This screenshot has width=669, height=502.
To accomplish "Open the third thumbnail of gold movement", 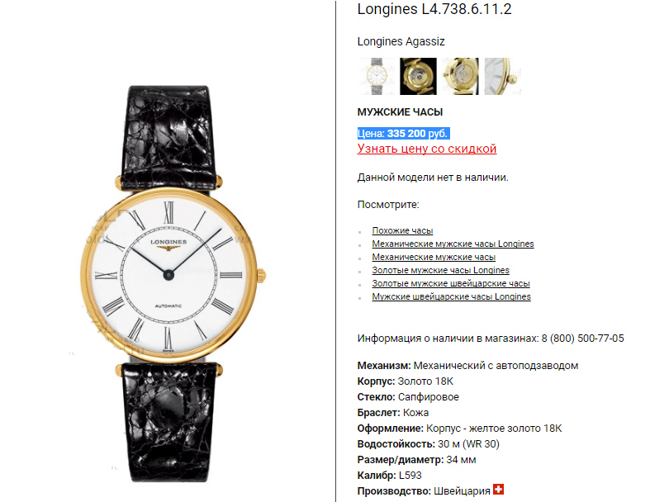I will [x=460, y=76].
